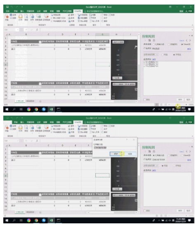This screenshot has height=225, width=196.
Task: Select the second sheet tab in the top window
Action: click(30, 101)
